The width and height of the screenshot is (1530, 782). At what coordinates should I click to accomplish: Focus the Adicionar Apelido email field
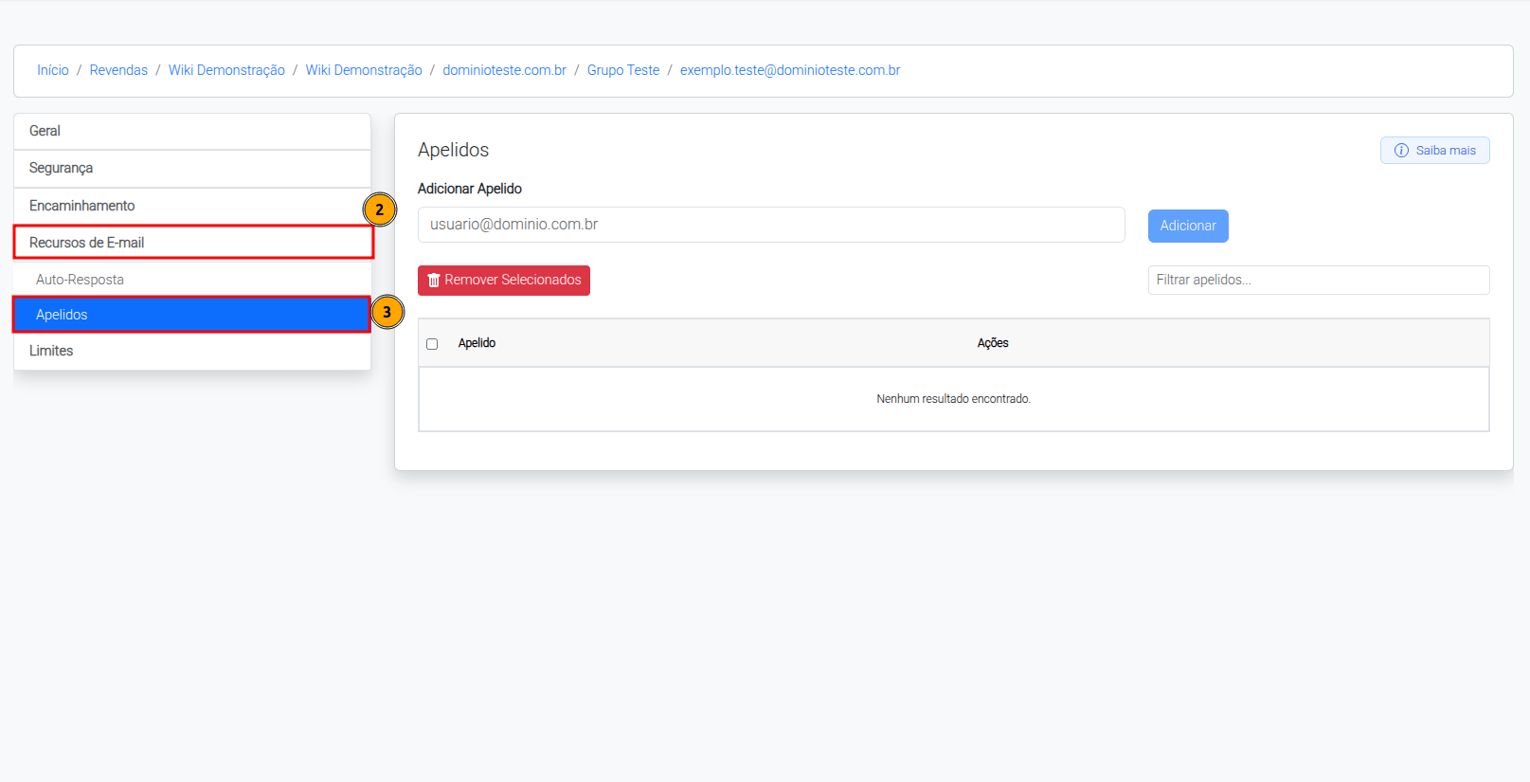(x=771, y=225)
